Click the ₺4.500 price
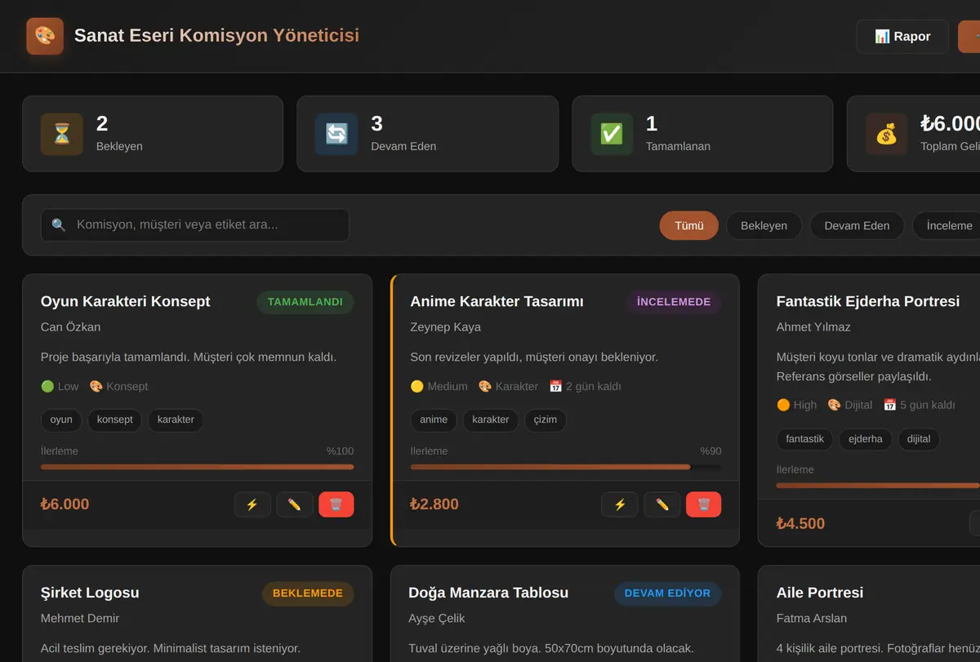The height and width of the screenshot is (662, 980). 801,523
